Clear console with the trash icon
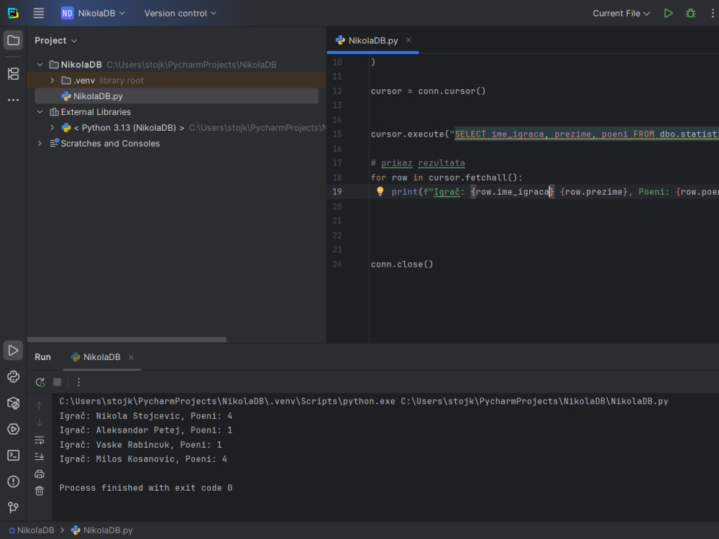Image resolution: width=719 pixels, height=539 pixels. pyautogui.click(x=40, y=491)
